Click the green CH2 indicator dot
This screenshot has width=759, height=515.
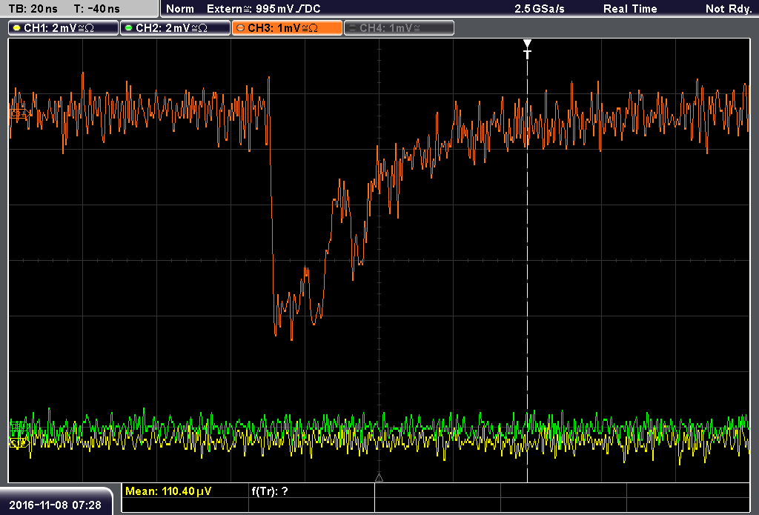pyautogui.click(x=129, y=28)
